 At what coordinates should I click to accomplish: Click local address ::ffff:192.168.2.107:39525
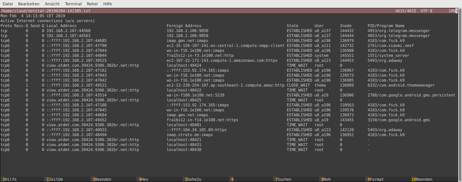coord(77,60)
